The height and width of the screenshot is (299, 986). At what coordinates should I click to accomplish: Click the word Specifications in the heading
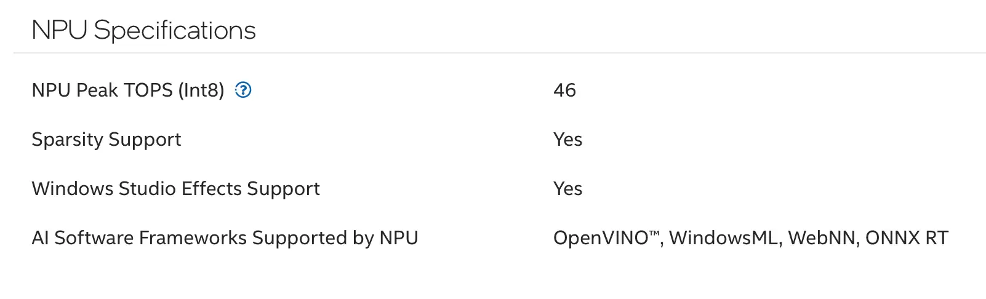(175, 31)
